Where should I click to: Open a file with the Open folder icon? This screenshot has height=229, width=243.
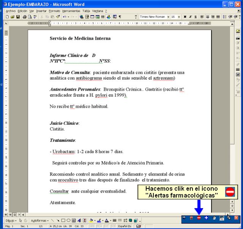pos(13,17)
